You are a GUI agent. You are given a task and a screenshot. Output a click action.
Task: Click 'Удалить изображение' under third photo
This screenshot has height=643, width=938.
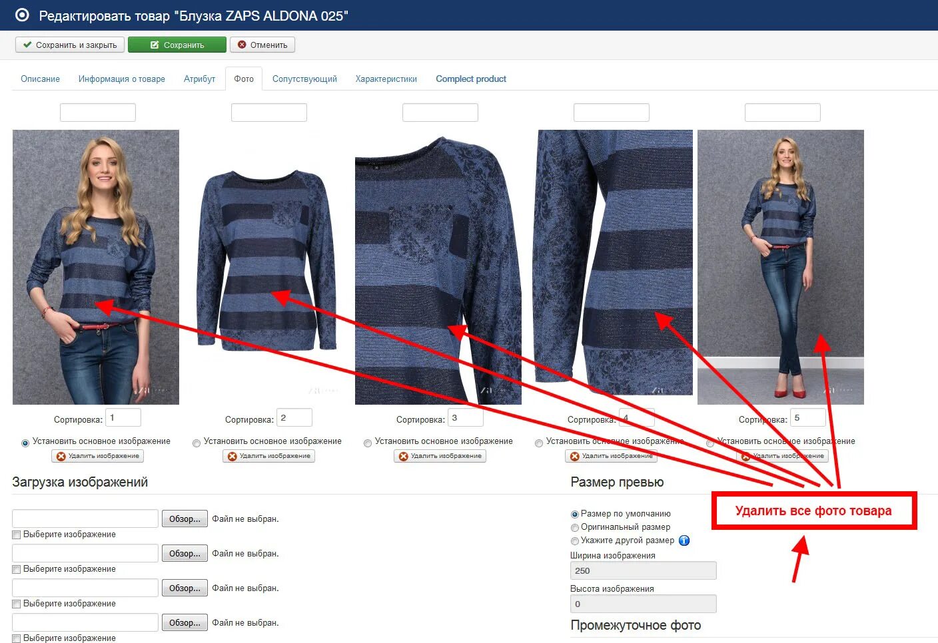pos(440,456)
